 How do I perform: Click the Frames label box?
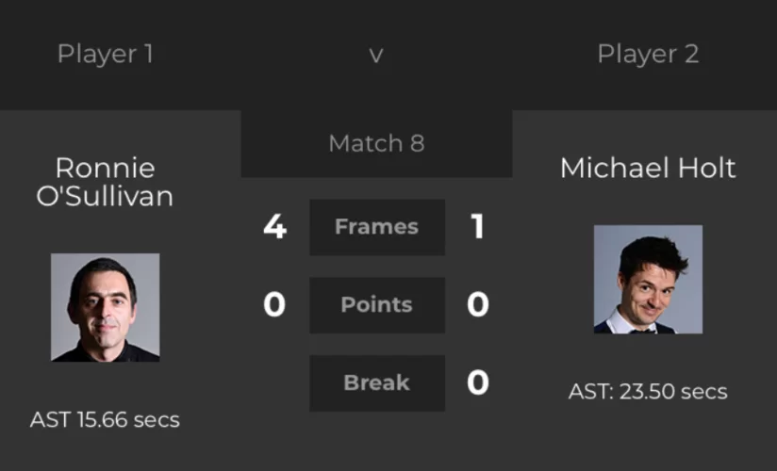coord(377,227)
